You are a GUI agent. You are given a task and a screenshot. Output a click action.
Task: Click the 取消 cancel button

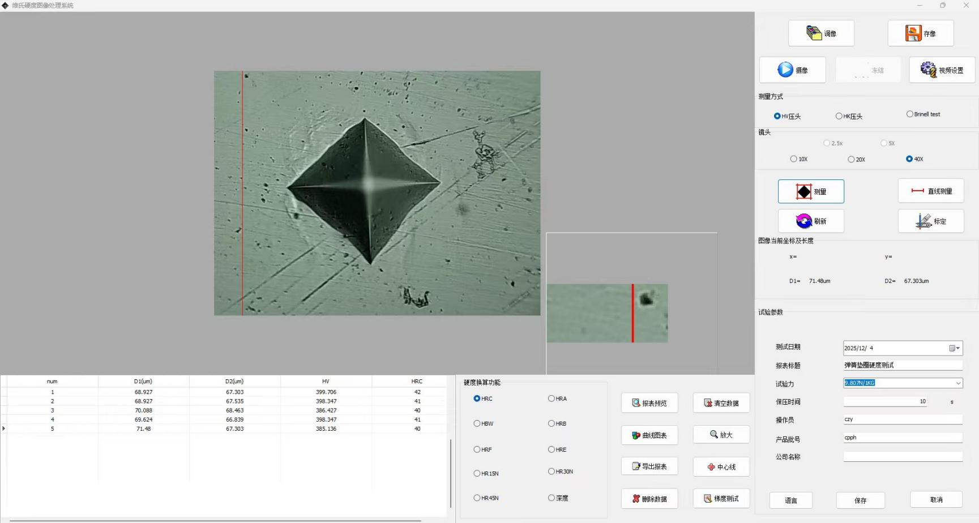point(936,500)
